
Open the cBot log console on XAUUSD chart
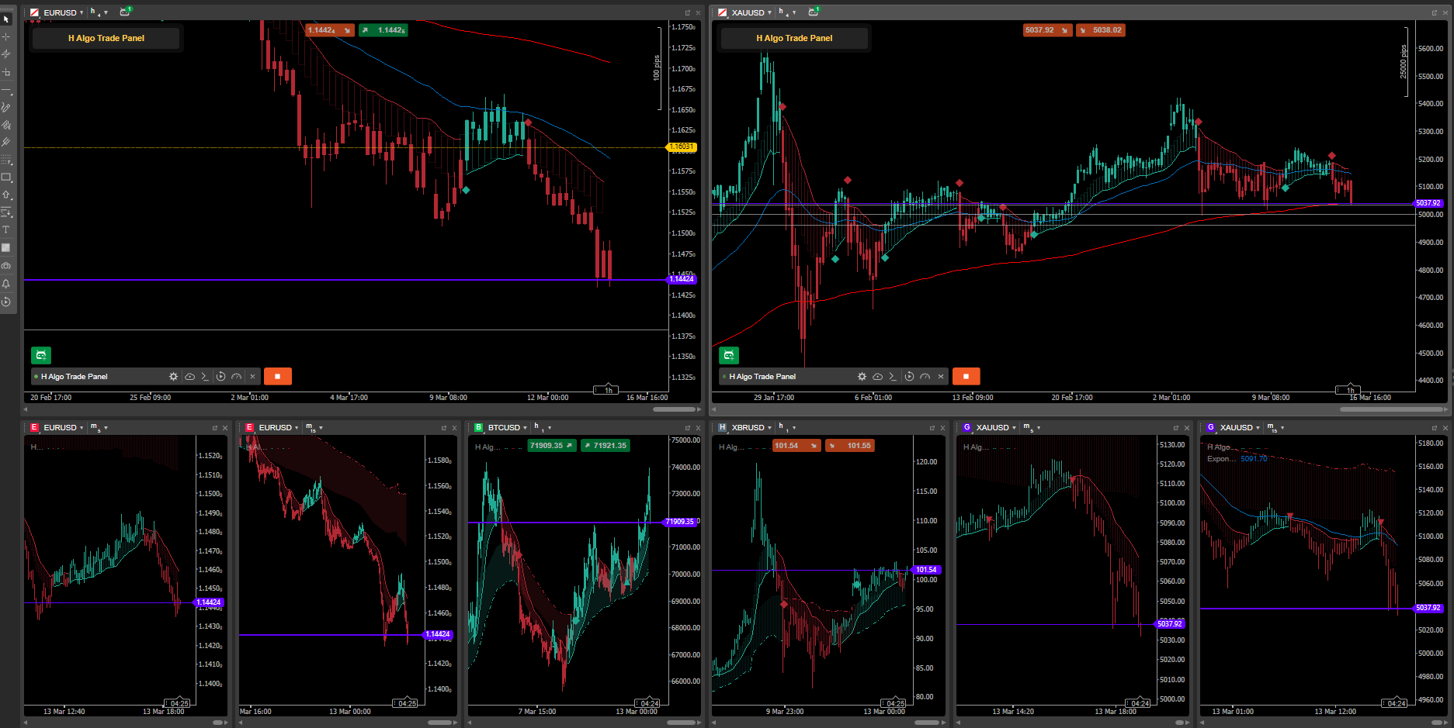892,377
